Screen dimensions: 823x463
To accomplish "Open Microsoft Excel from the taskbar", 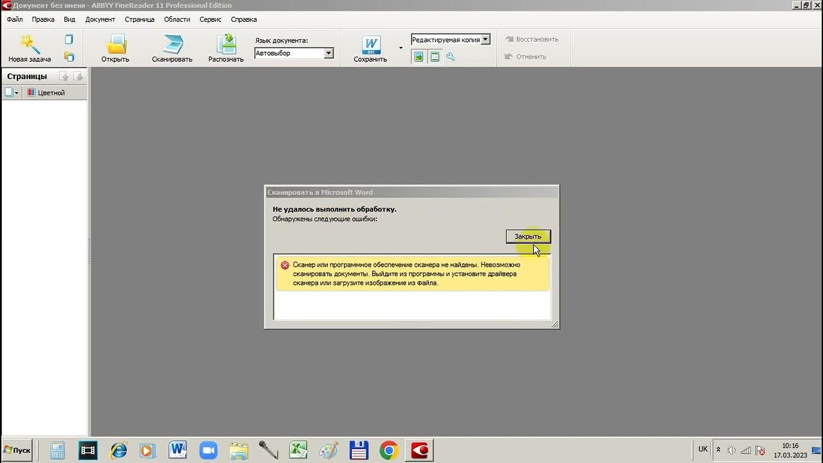I will pyautogui.click(x=298, y=450).
